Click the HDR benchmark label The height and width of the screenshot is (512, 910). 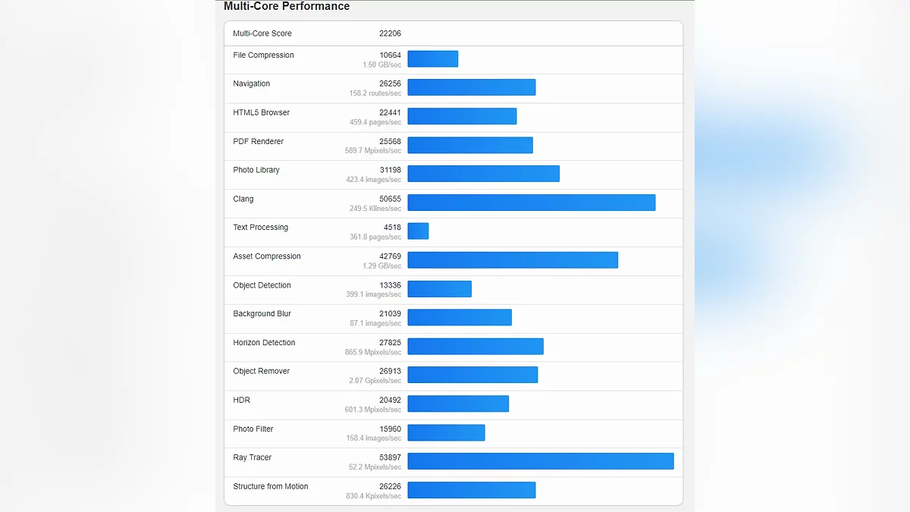click(241, 400)
